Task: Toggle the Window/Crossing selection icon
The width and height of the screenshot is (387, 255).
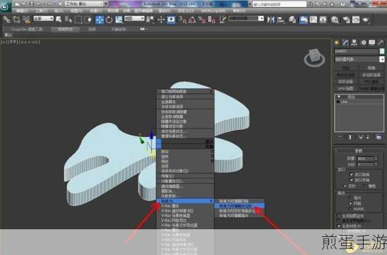Action: point(88,19)
